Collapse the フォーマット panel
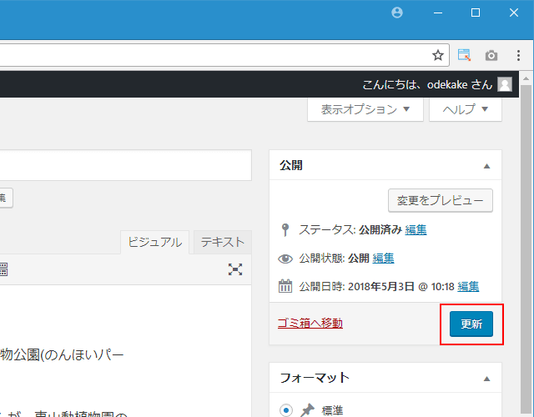 [486, 378]
